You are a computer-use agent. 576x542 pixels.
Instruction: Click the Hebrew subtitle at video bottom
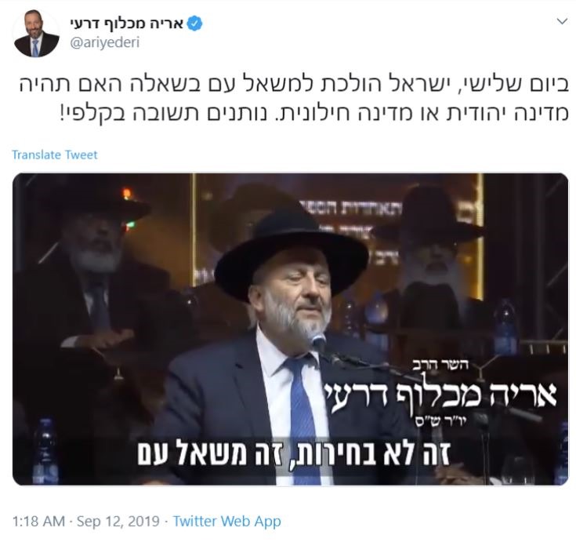click(294, 454)
